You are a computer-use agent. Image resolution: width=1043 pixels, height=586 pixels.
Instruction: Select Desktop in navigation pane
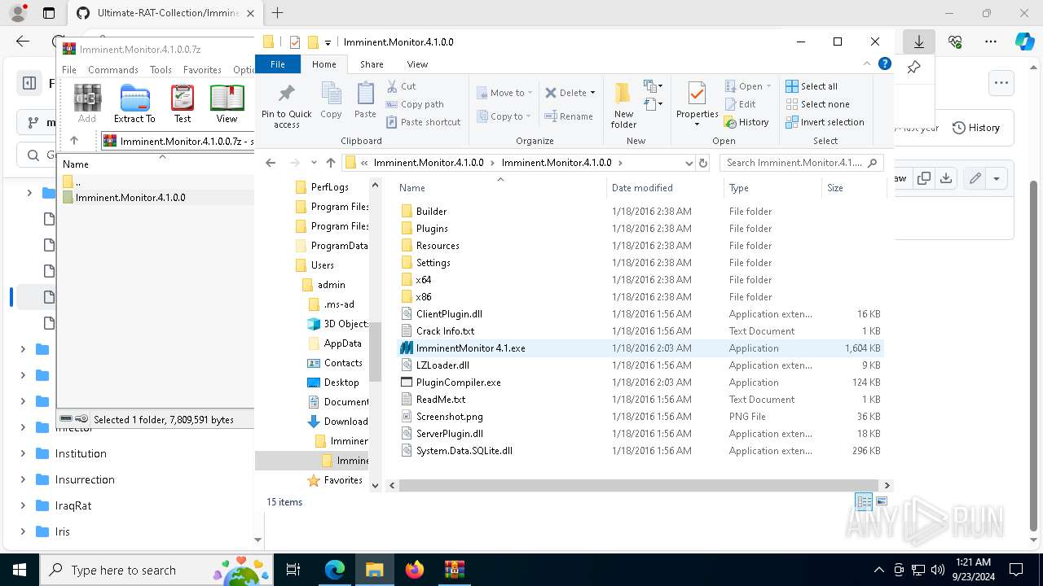333,383
